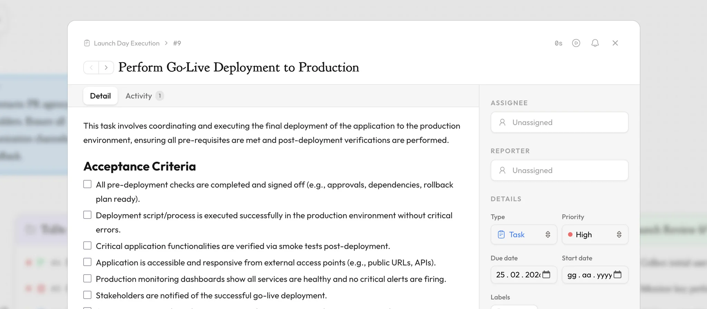Go to the next task arrow
Screen dimensions: 707x309
pyautogui.click(x=106, y=68)
